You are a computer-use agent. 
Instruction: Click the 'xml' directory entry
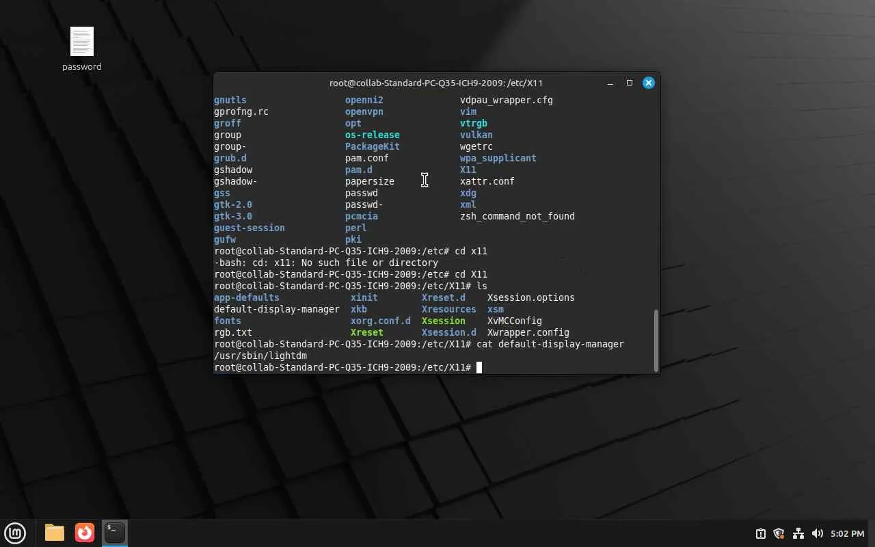point(468,204)
